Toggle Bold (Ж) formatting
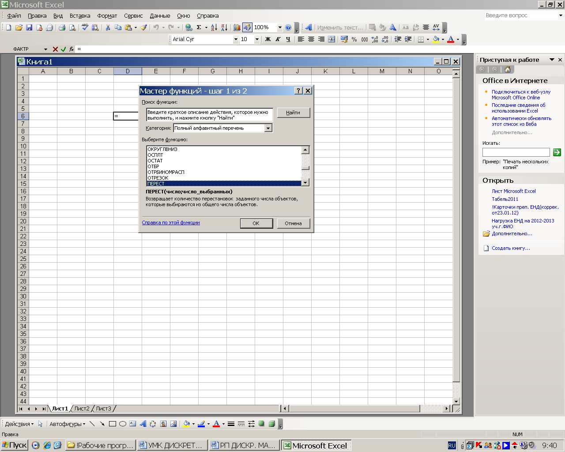 [267, 39]
